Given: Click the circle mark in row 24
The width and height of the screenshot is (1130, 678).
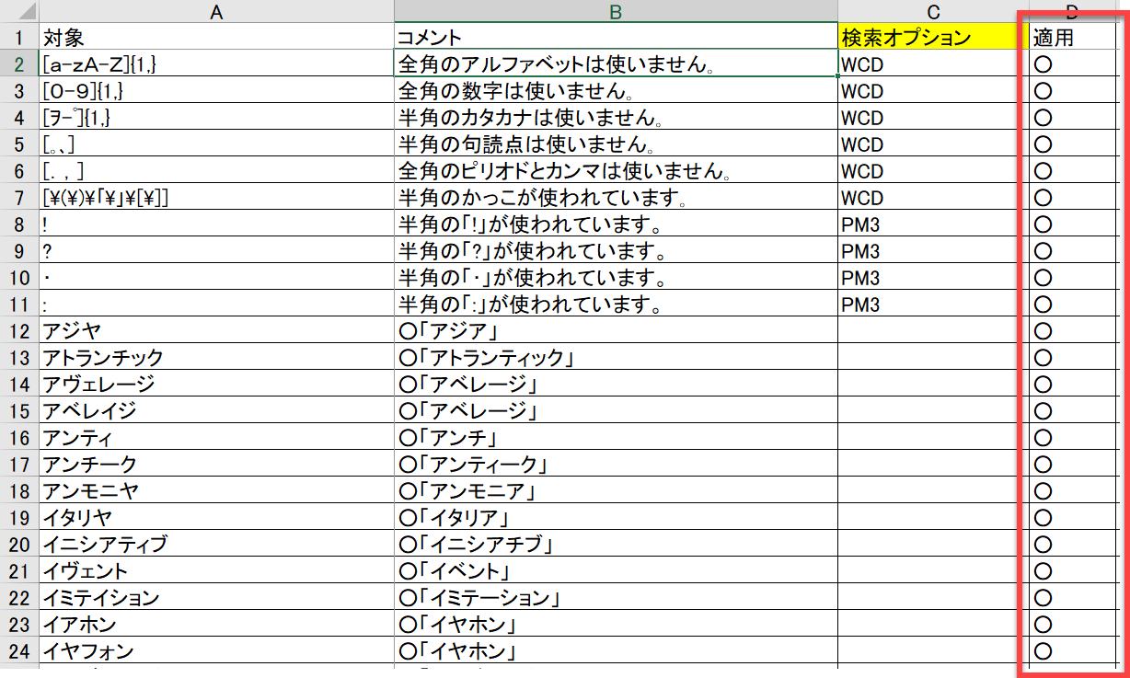Looking at the screenshot, I should 1044,651.
